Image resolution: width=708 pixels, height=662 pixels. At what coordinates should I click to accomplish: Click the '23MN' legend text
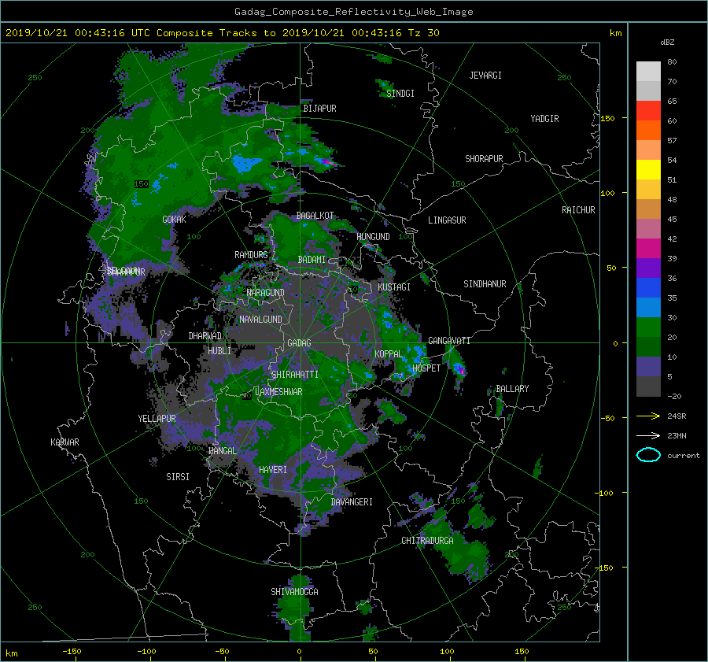click(677, 435)
